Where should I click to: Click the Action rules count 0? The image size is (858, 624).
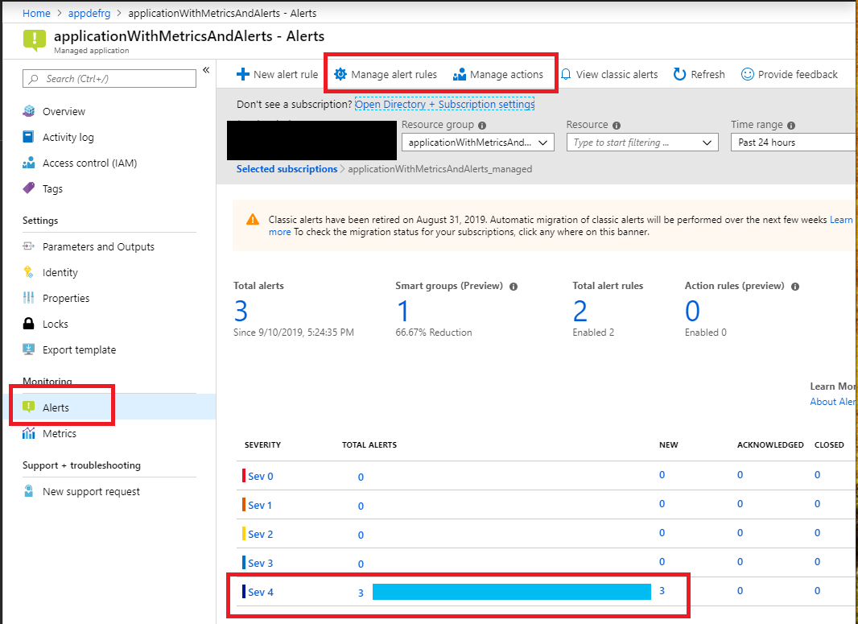pyautogui.click(x=692, y=311)
